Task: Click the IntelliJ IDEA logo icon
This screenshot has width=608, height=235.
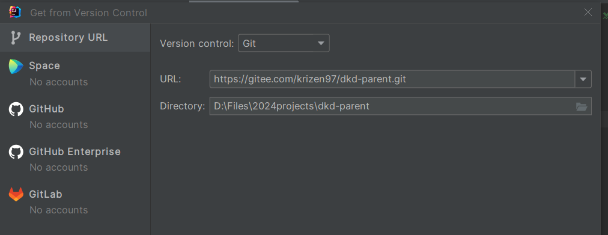Action: point(15,12)
